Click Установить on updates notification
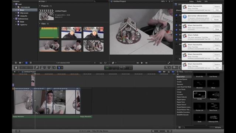This screenshot has width=236, height=133. coord(216,16)
